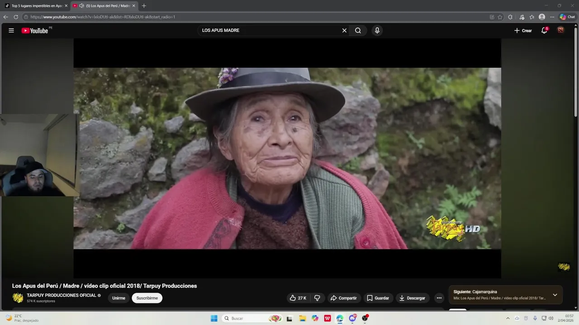Open OBS Studio from the taskbar
Screen dimensions: 579x325
[x=365, y=318]
